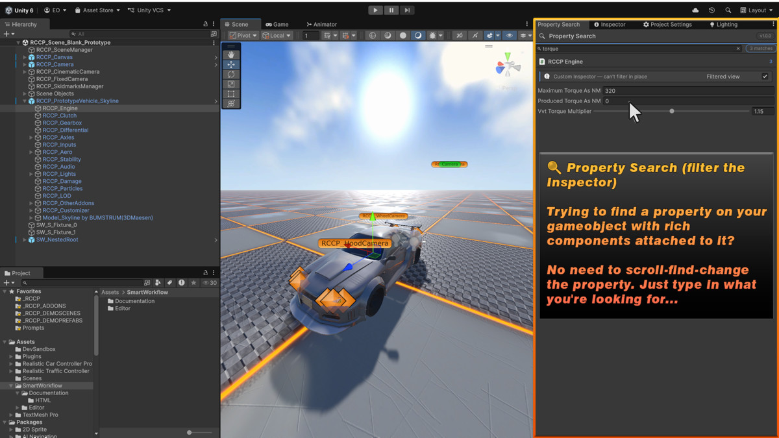Expand RCCP_Axles in Hierarchy
The height and width of the screenshot is (438, 779).
click(31, 138)
